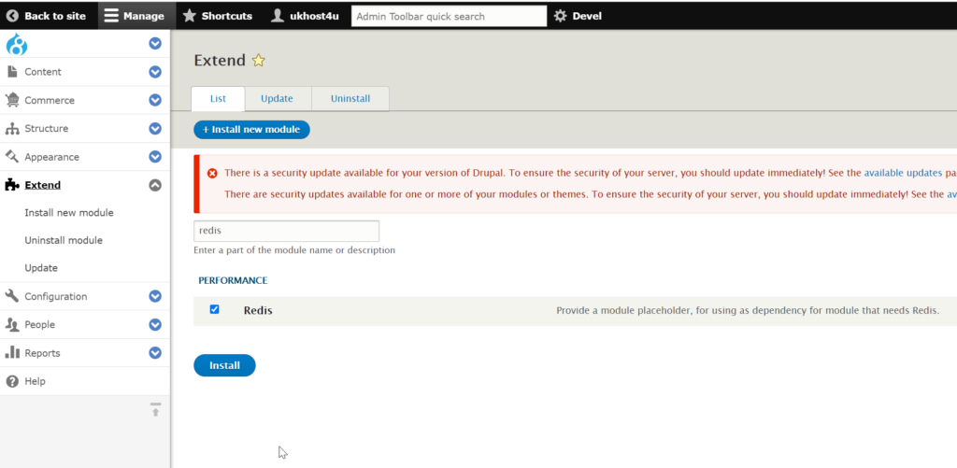Click the star icon beside Extend title
The width and height of the screenshot is (957, 468).
259,61
